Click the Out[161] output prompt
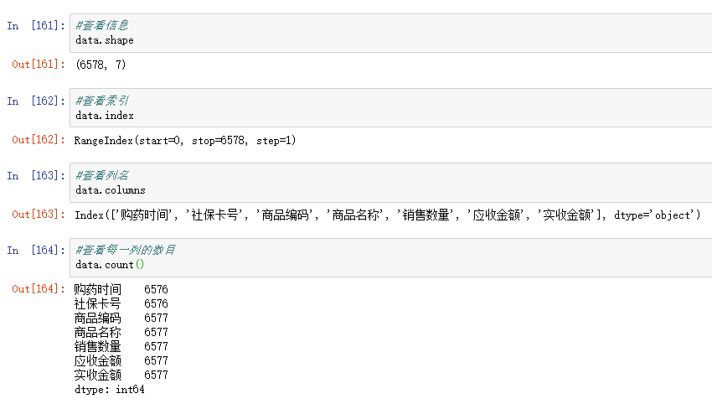The height and width of the screenshot is (404, 712). pos(39,64)
